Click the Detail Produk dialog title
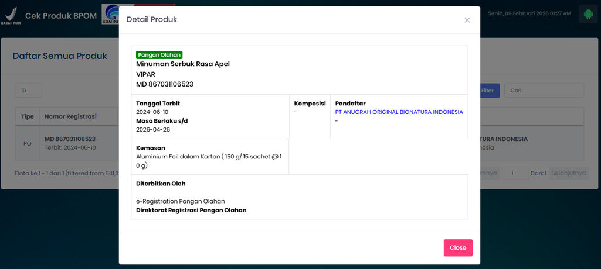 (152, 20)
